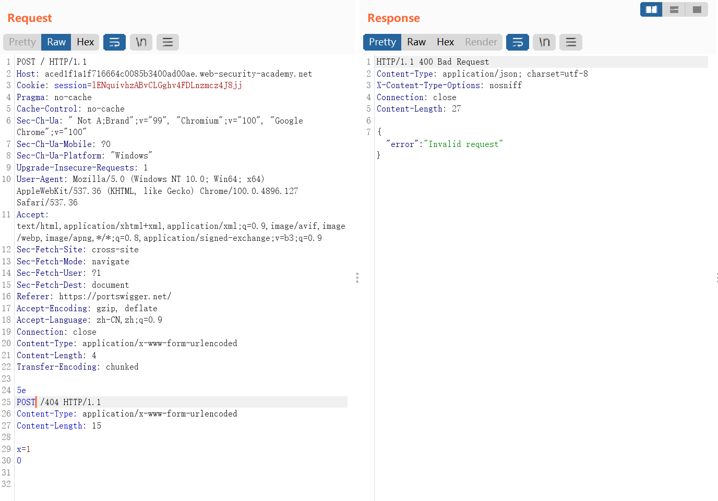Click the Sec-Ch-Ua-Platform "Windows" header
Screen dimensions: 718x501
point(85,156)
